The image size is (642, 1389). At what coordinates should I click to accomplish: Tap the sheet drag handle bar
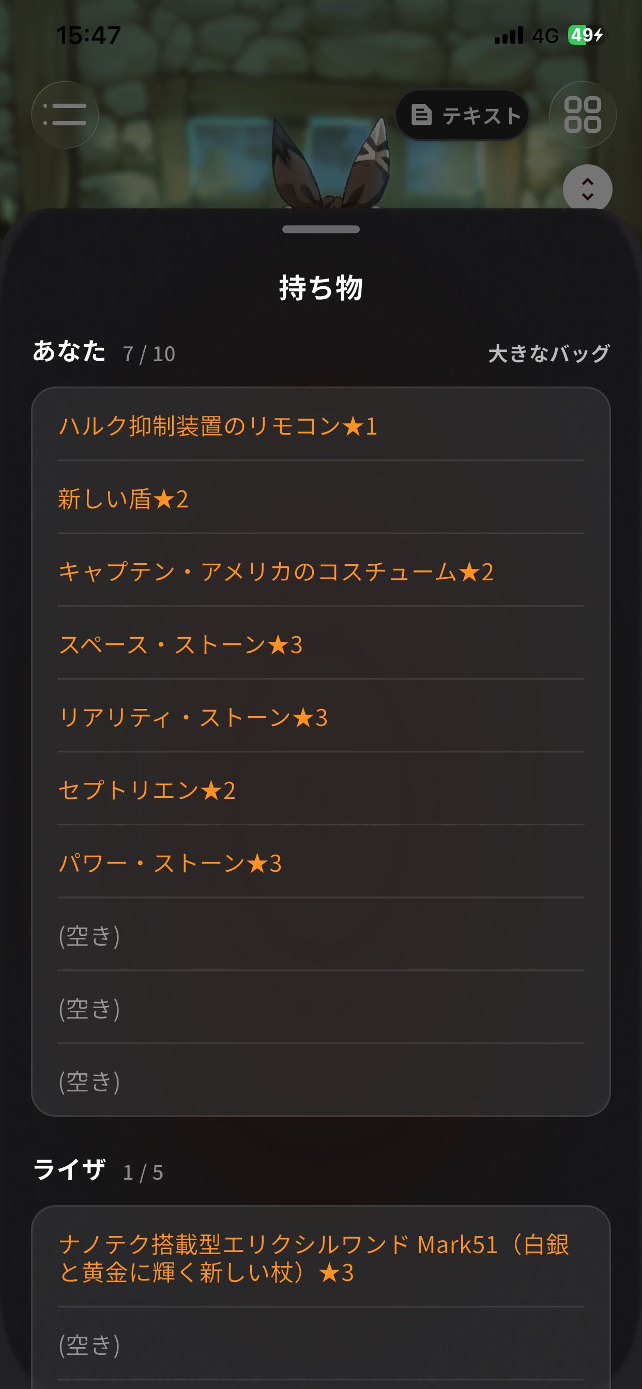[x=321, y=229]
